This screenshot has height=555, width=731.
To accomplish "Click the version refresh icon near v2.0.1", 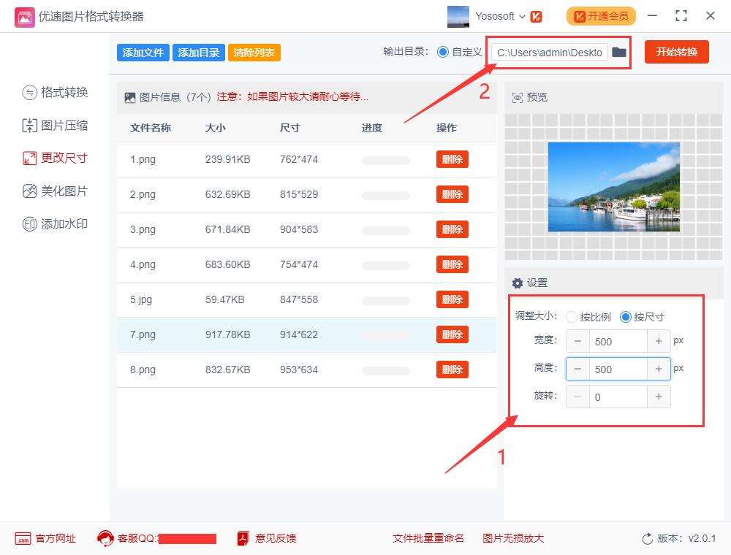I will (x=646, y=538).
